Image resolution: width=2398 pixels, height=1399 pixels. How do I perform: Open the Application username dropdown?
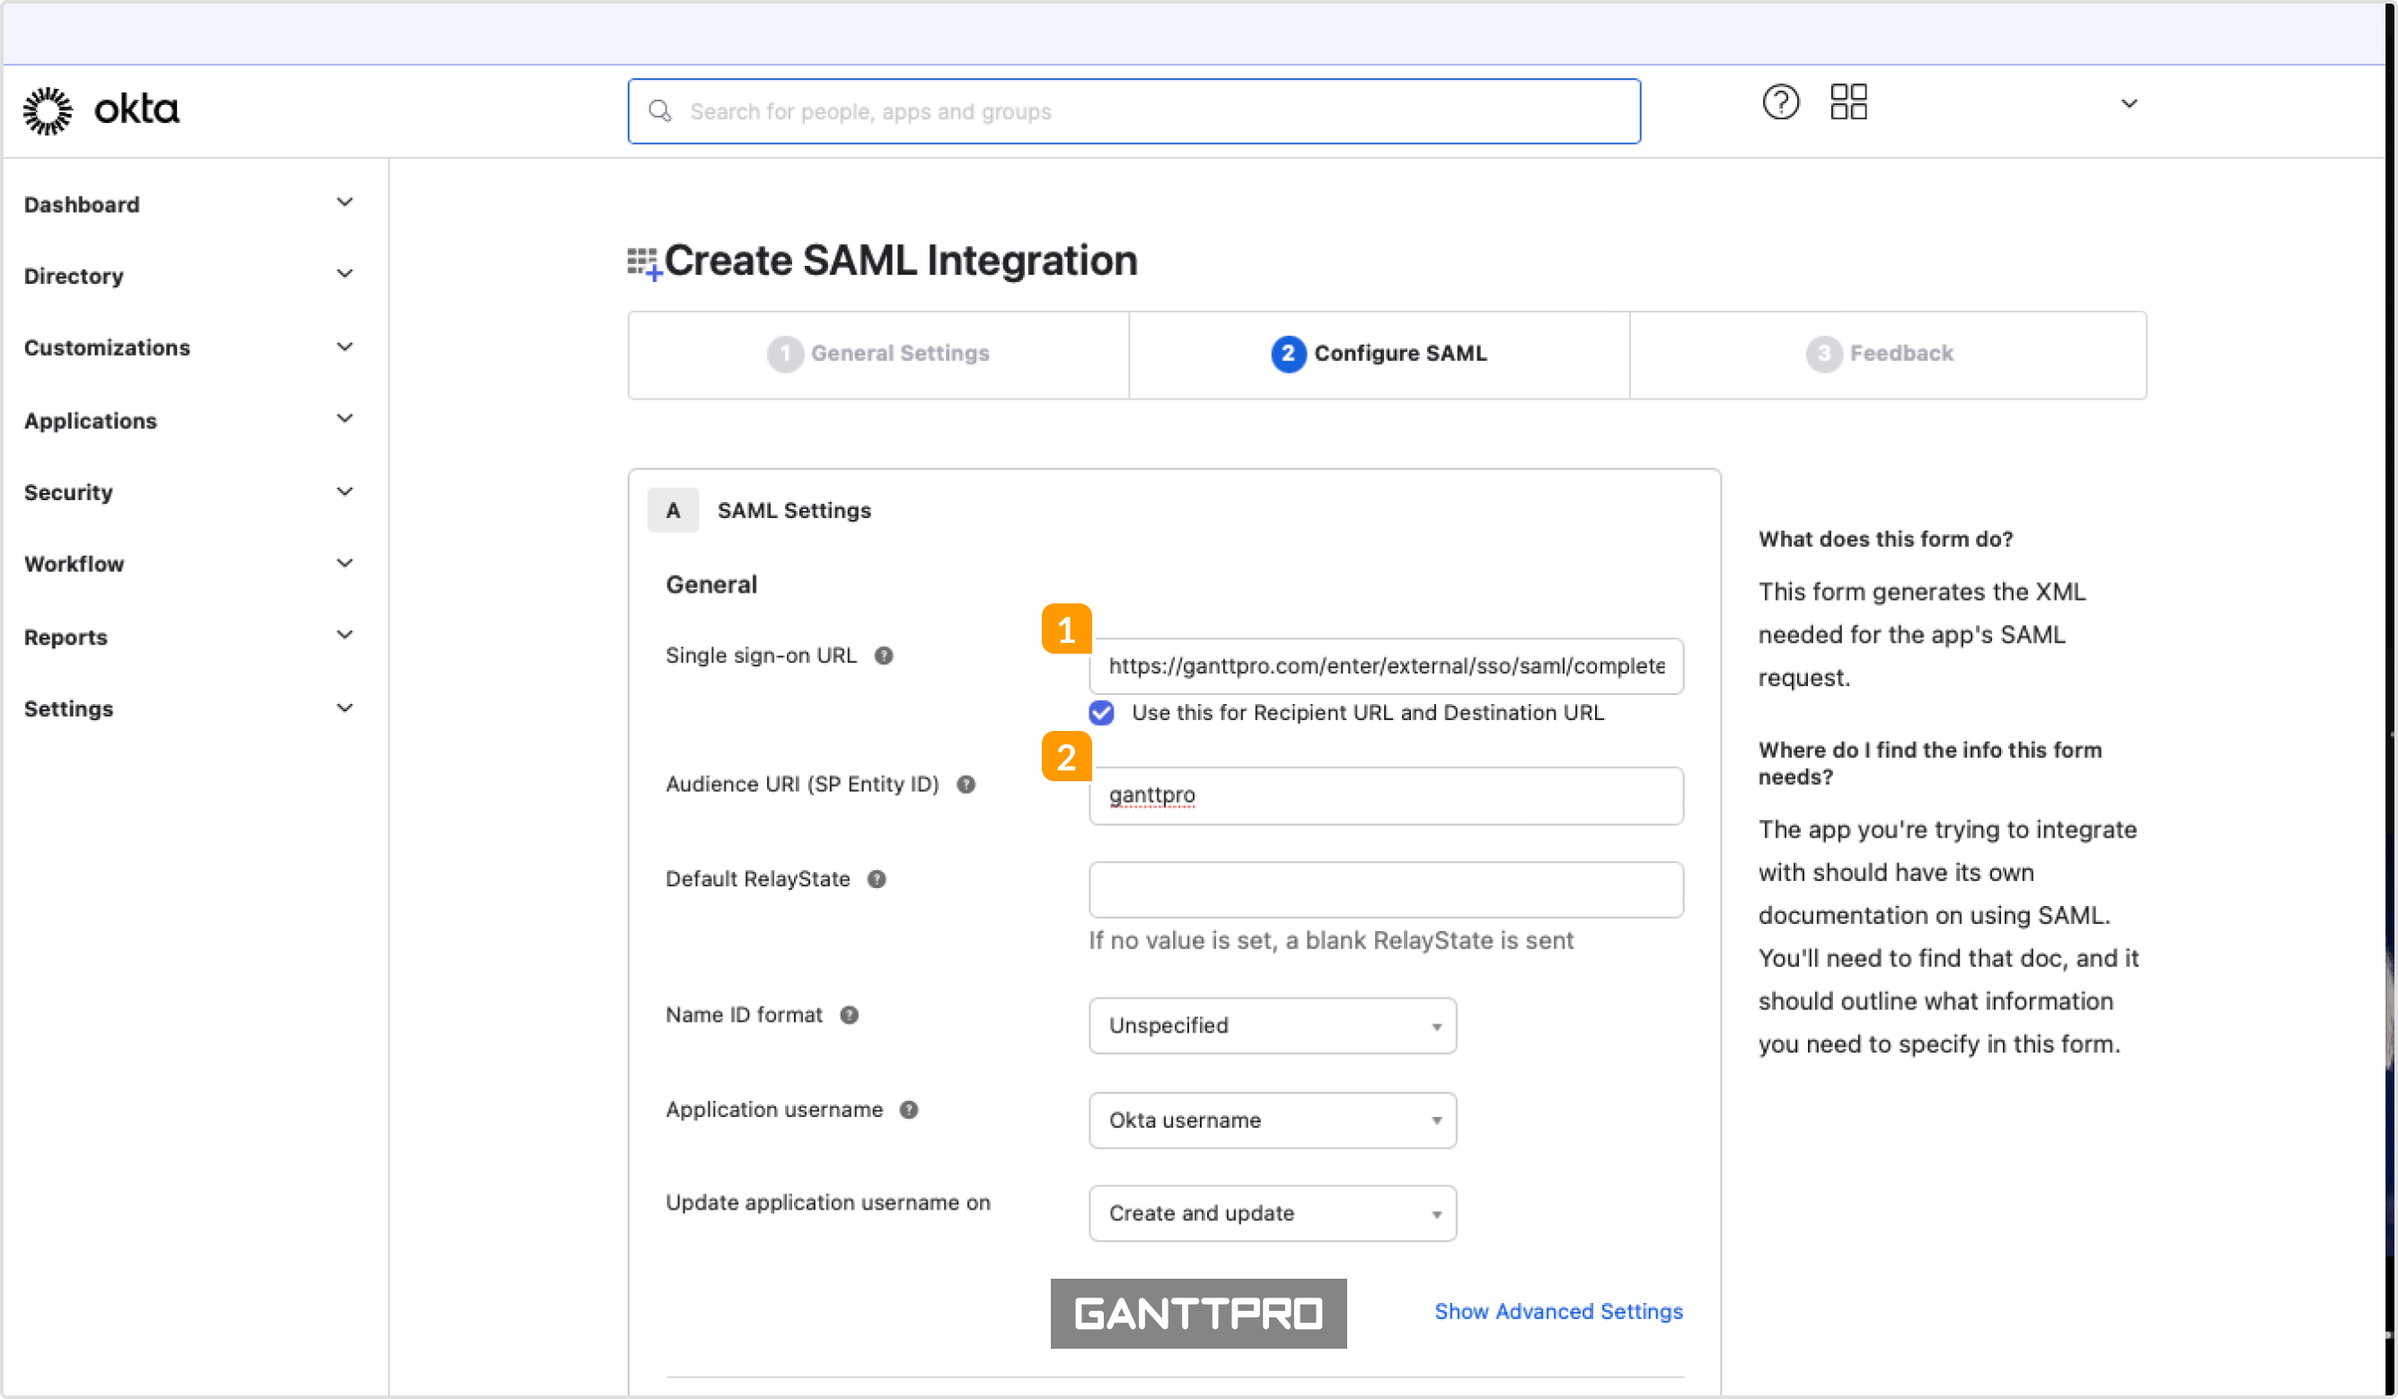click(1273, 1120)
